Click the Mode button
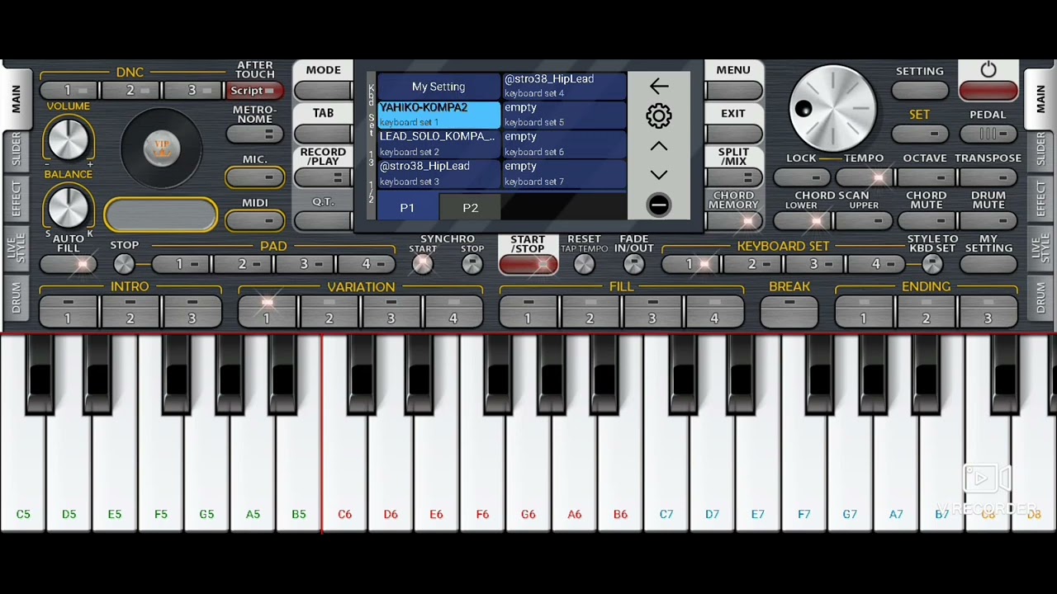Image resolution: width=1057 pixels, height=594 pixels. point(323,91)
